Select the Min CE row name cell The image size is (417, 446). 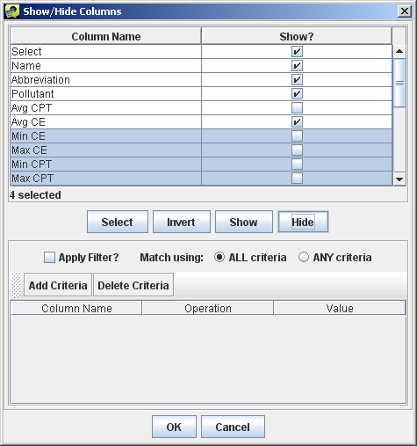[x=106, y=136]
